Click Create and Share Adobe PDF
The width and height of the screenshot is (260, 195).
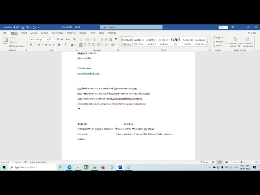(x=235, y=42)
